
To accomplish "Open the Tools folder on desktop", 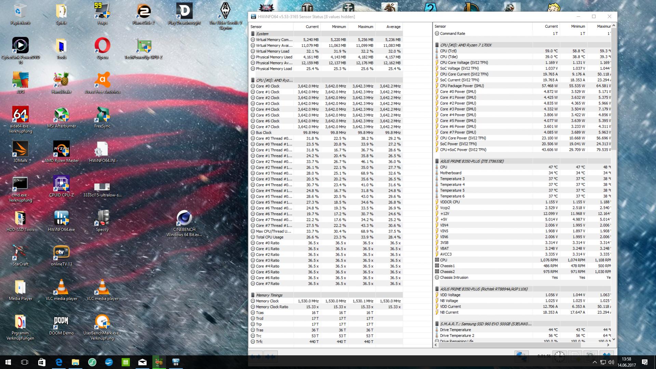I will tap(61, 49).
